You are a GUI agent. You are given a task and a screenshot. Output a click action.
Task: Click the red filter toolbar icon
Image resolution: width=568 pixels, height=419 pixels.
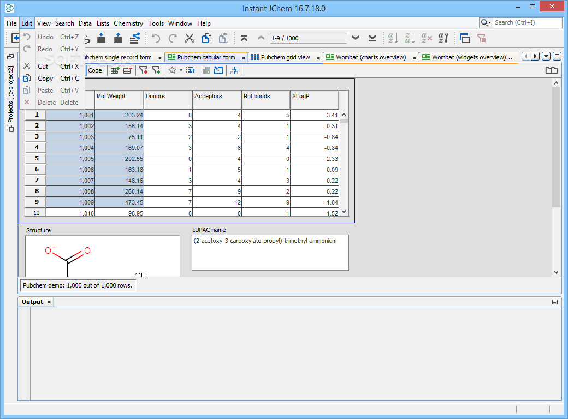point(481,38)
